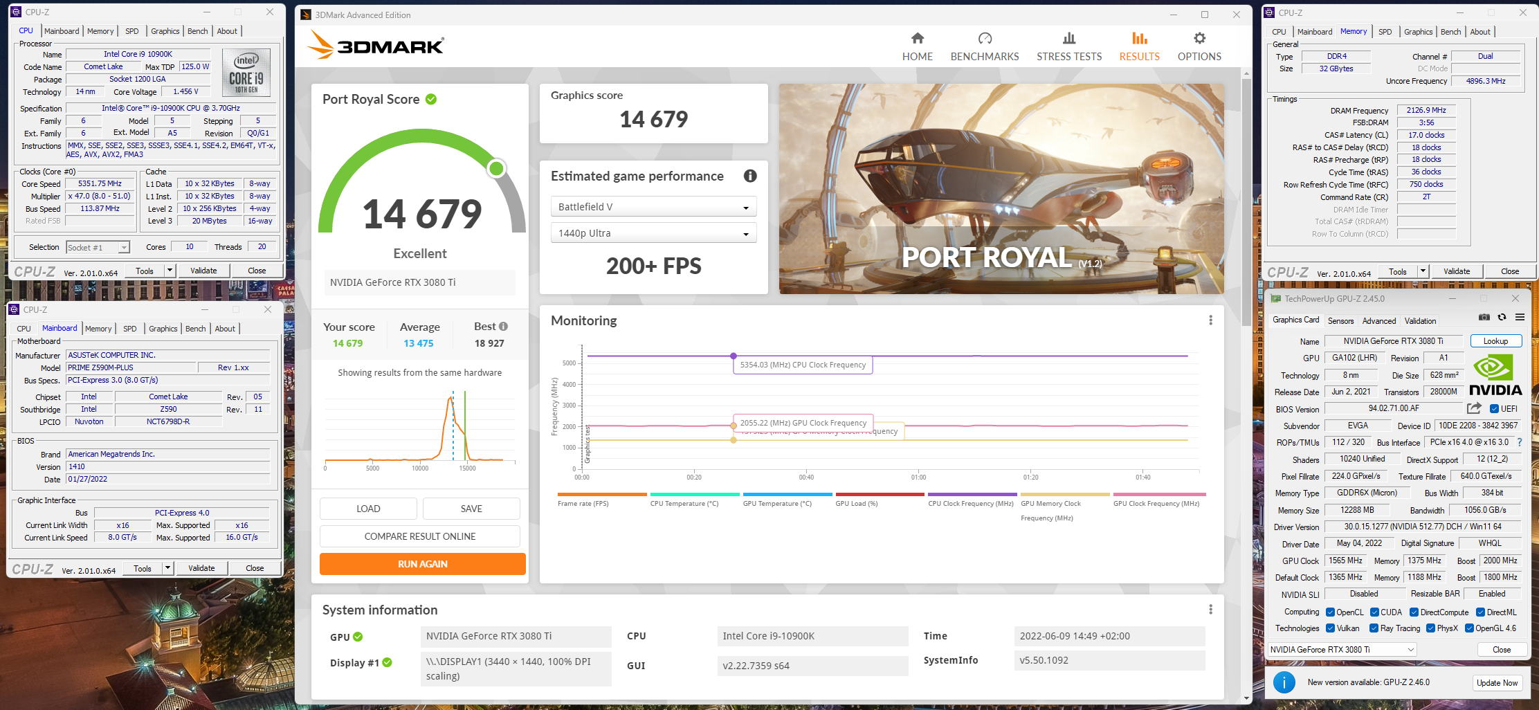Screen dimensions: 1539x710
Task: Click the CPU-Z Name field Intel Core i9 10900K
Action: [x=138, y=54]
